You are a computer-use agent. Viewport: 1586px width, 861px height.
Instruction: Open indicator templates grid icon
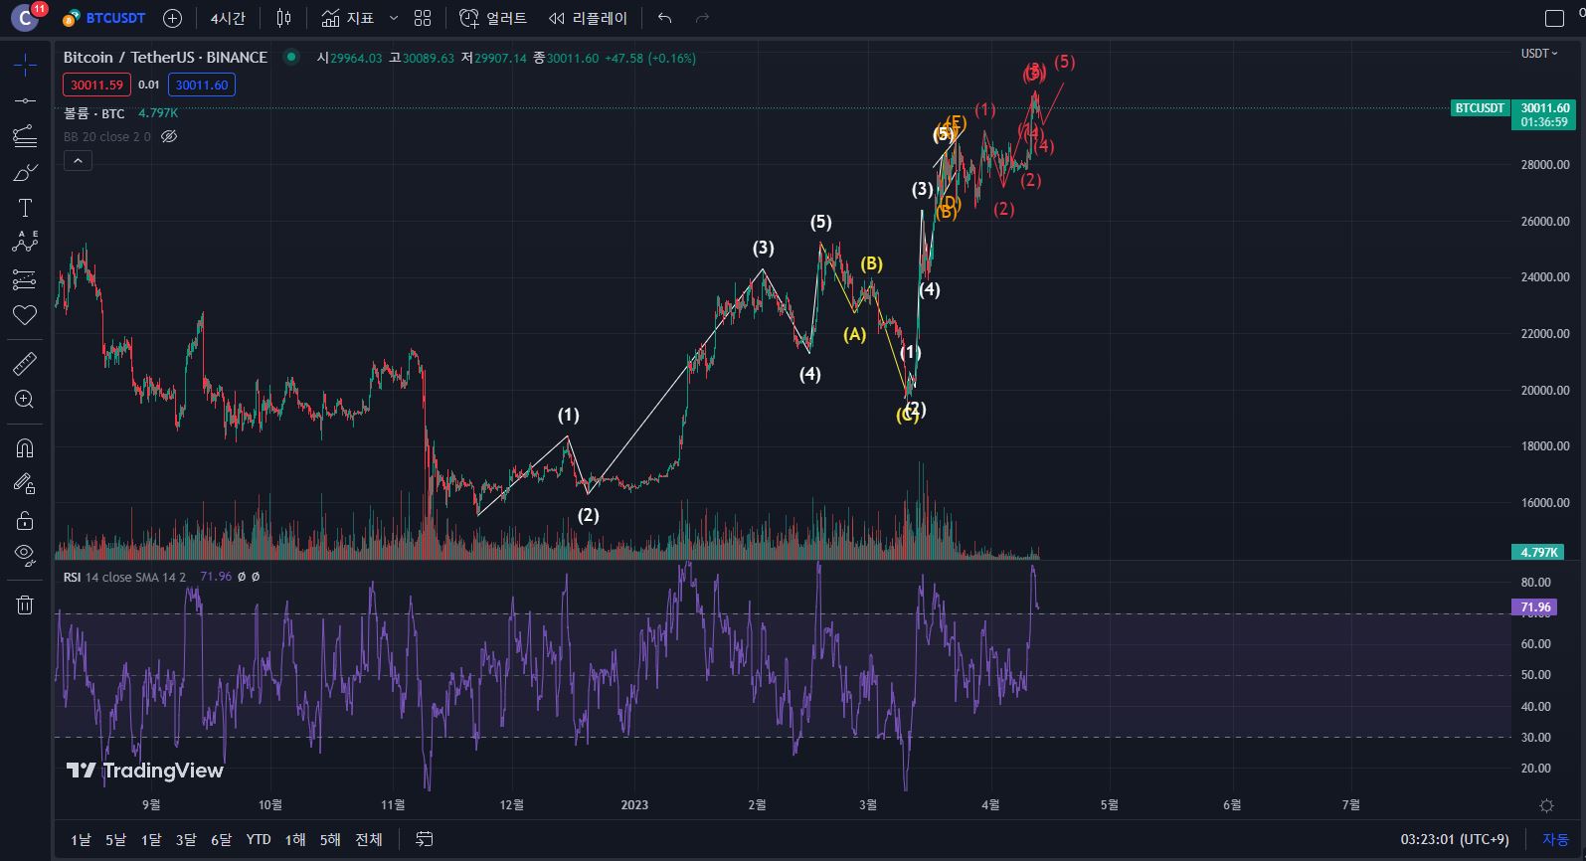coord(423,18)
